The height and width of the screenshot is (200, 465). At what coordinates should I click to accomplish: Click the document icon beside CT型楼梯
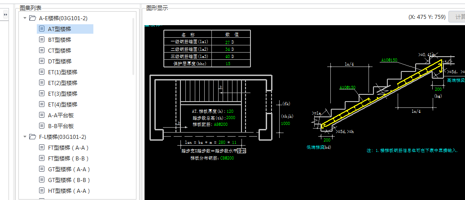(x=42, y=50)
